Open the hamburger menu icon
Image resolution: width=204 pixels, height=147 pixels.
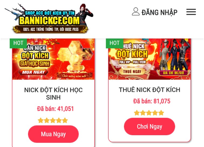coord(191,12)
